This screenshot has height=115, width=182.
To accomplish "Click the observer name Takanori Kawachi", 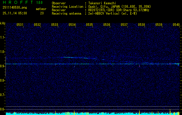I will [102, 3].
